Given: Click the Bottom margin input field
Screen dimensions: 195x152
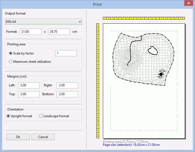Looking at the screenshot, I should [x=67, y=94].
